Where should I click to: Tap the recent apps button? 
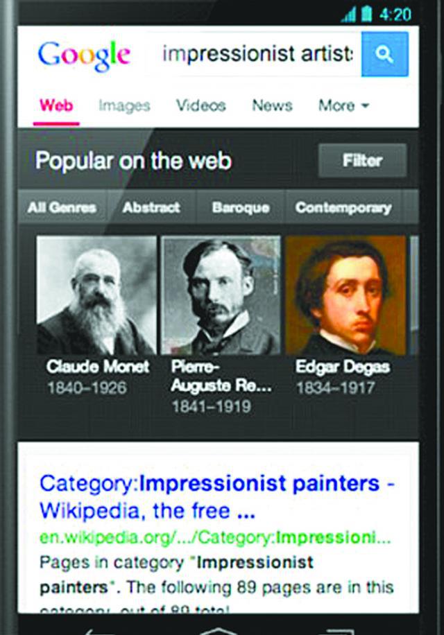click(x=336, y=632)
